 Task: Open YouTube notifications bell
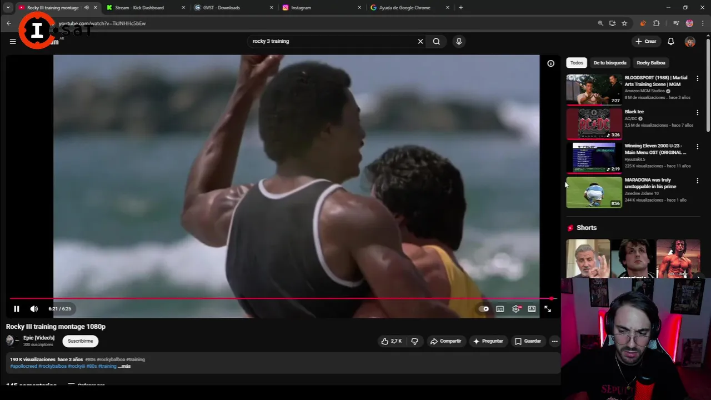tap(671, 41)
